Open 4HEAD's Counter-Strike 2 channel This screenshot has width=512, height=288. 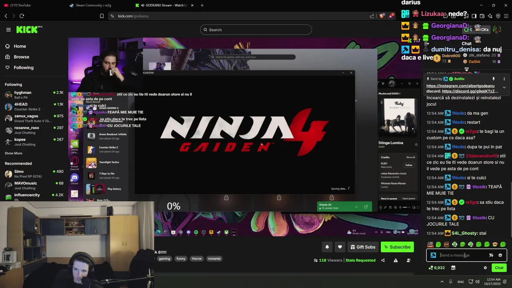[x=34, y=107]
